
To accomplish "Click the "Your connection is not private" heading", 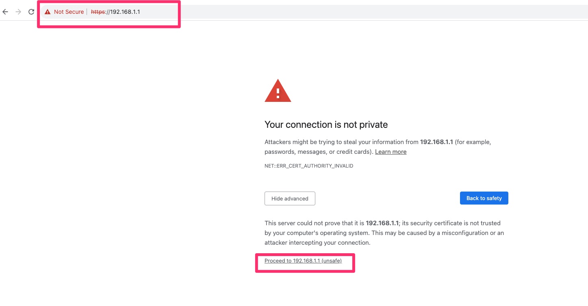I will (326, 125).
